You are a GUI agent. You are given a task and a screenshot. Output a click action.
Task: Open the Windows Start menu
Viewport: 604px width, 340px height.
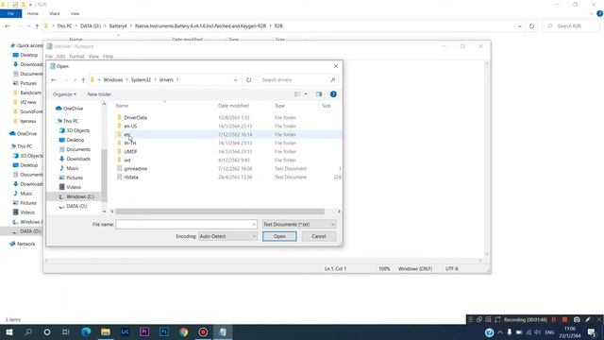8,331
